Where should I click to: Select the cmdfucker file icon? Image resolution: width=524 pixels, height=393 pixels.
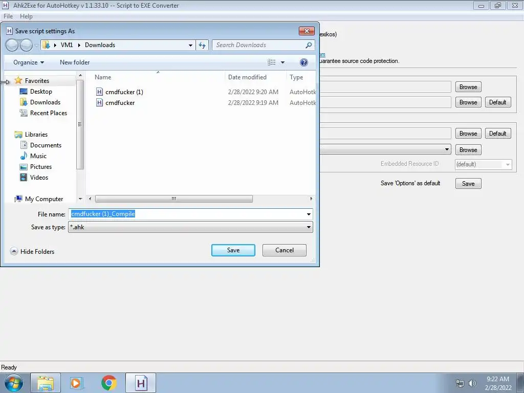[99, 102]
